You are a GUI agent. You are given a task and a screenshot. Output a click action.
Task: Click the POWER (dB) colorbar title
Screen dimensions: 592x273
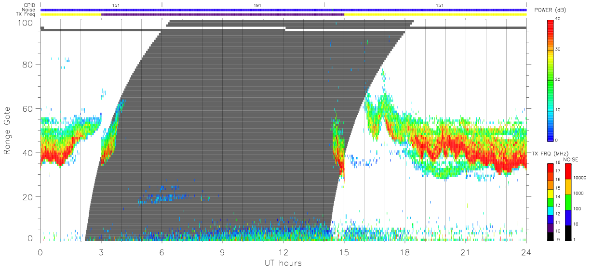point(550,10)
